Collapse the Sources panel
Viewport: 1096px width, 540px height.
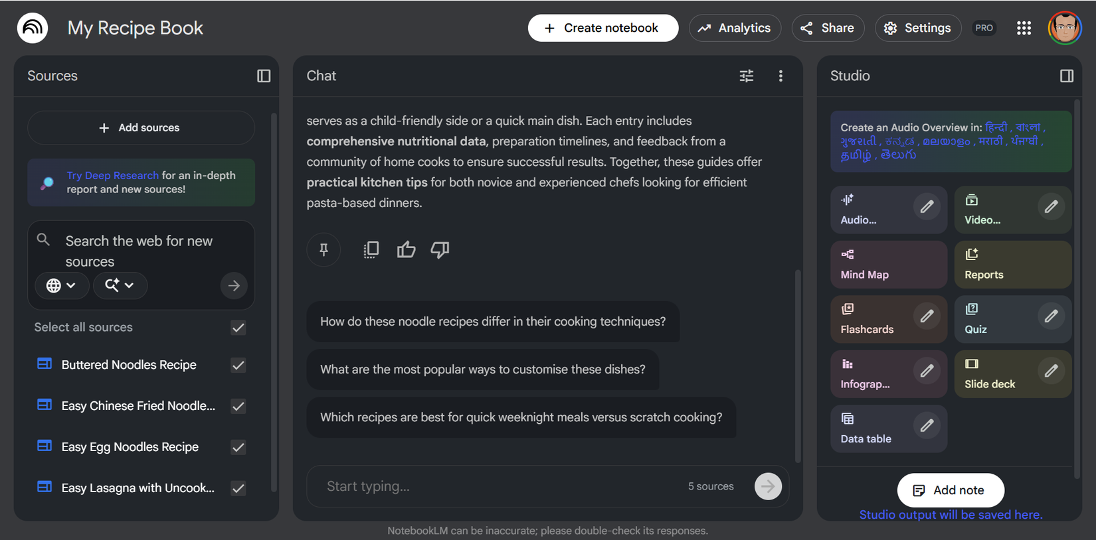[264, 76]
